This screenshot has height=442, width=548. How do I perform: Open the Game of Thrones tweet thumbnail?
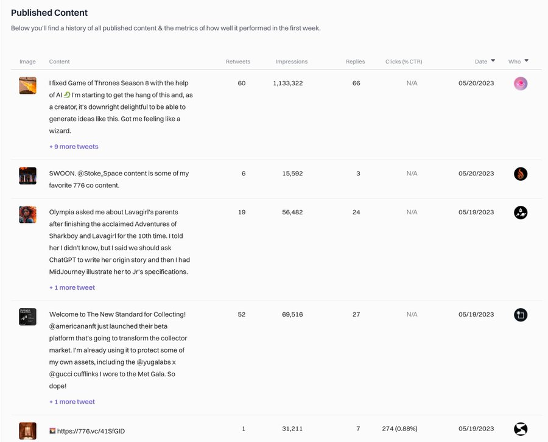point(28,85)
